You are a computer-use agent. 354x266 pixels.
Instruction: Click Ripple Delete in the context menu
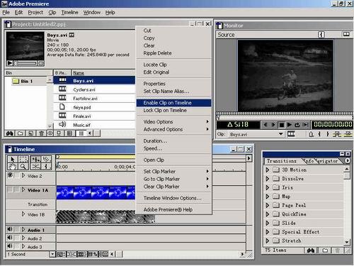pos(157,53)
